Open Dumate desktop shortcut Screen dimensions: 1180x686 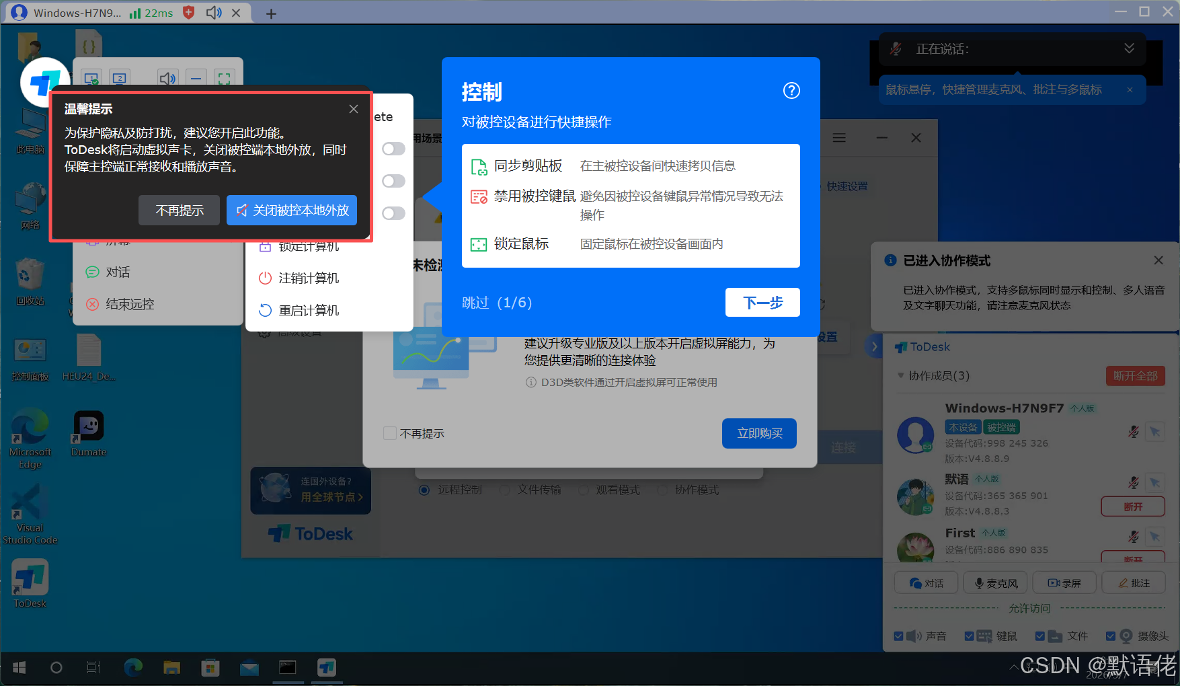[x=89, y=434]
